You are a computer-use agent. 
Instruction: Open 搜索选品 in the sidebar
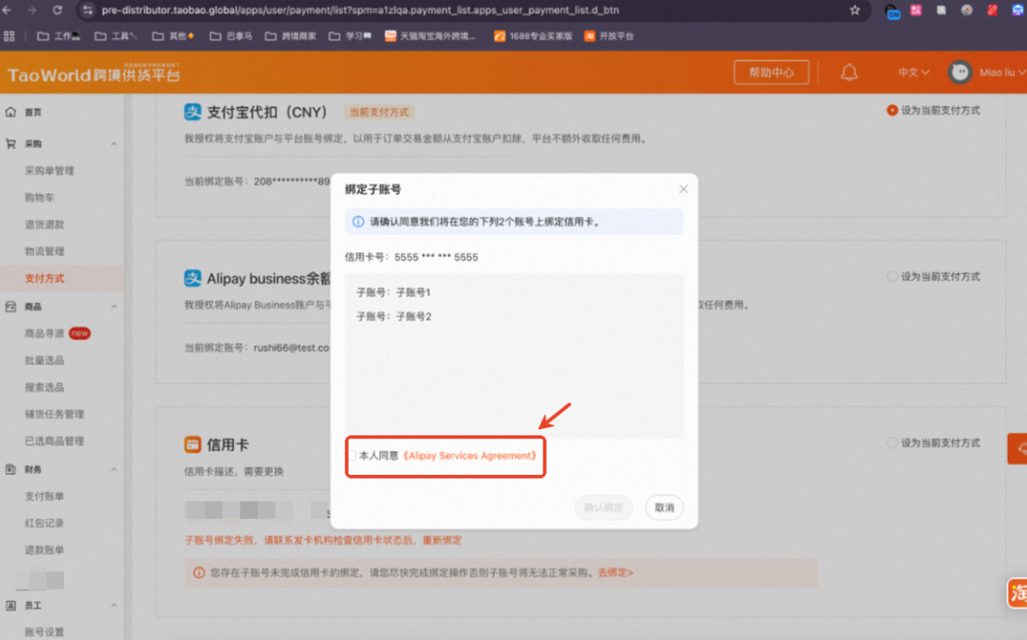(45, 388)
